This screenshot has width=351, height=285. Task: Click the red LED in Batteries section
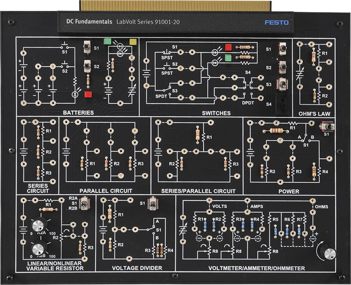point(88,94)
